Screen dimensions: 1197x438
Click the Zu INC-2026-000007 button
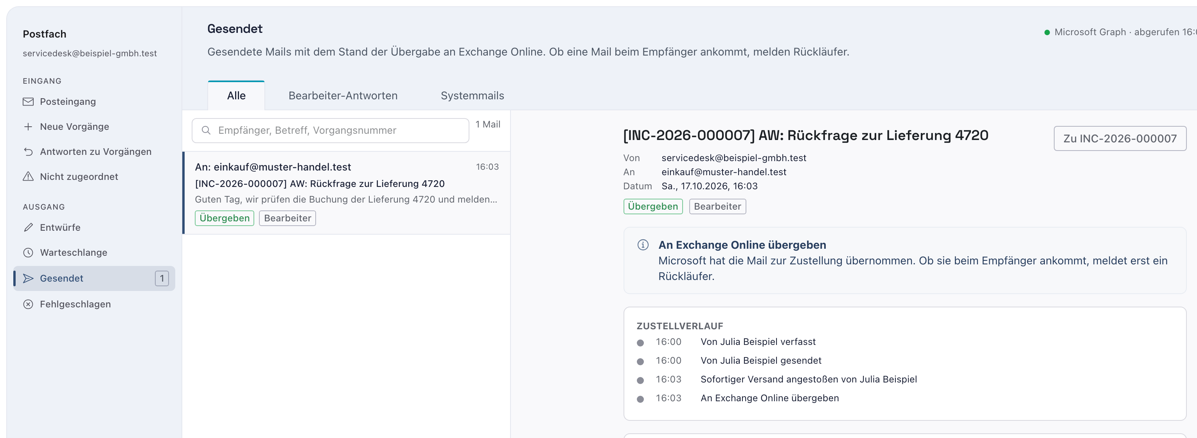coord(1120,138)
